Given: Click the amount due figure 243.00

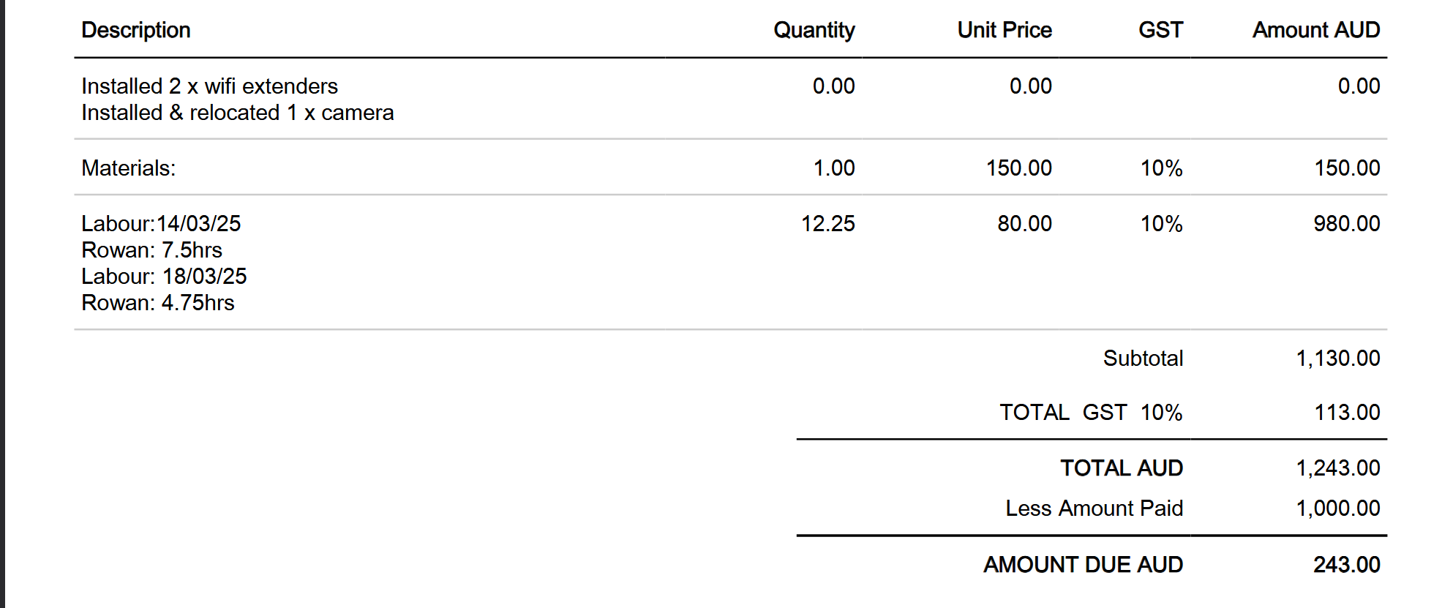Looking at the screenshot, I should coord(1346,565).
